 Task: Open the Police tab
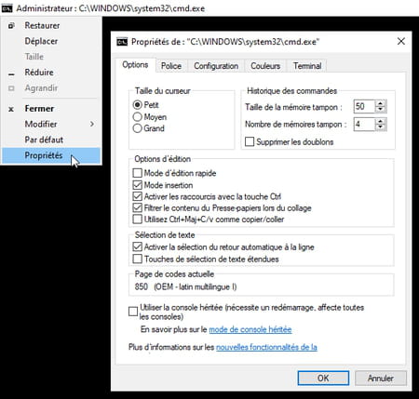(171, 66)
